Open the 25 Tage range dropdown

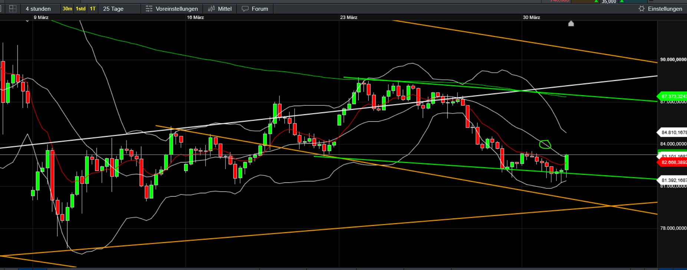(x=119, y=9)
